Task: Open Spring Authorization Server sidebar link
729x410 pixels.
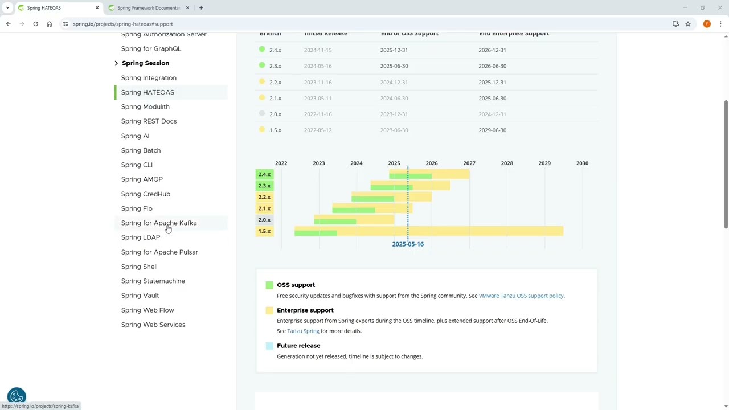Action: [164, 35]
